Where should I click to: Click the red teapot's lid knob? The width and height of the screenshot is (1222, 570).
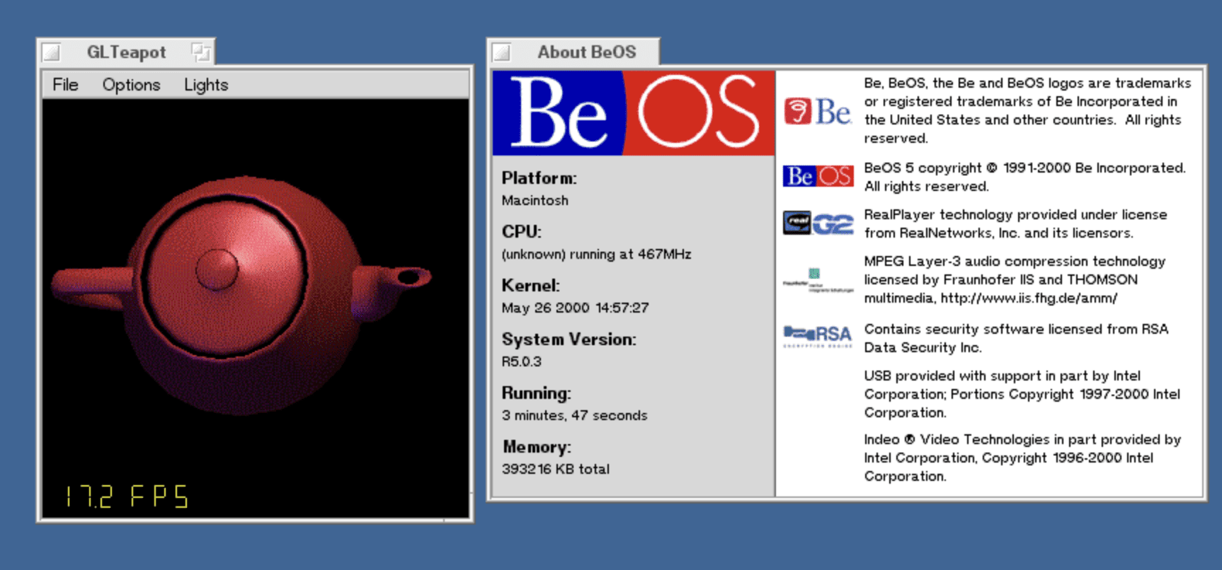tap(217, 269)
